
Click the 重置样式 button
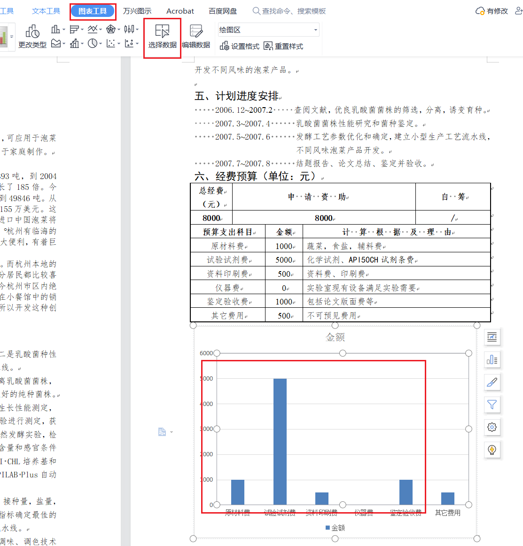[283, 46]
